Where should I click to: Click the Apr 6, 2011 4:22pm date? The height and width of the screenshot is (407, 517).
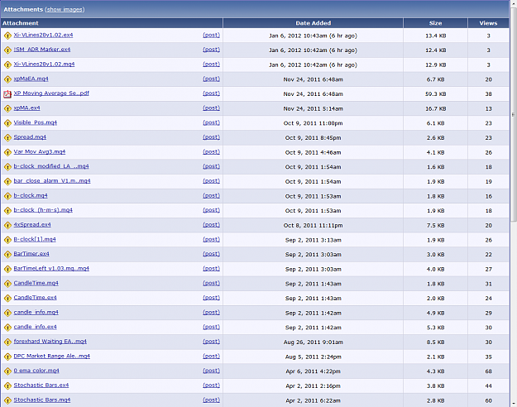tap(313, 371)
